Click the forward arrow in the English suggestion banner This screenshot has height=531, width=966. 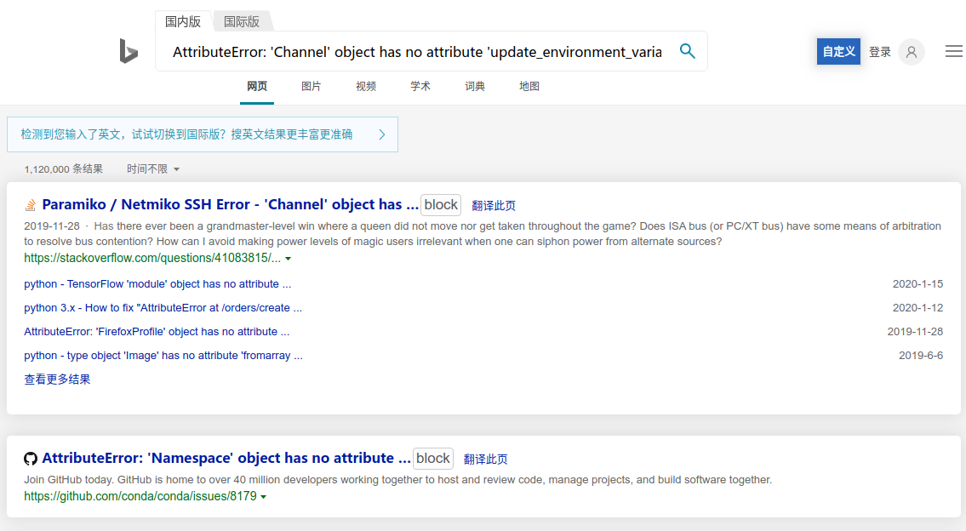(x=382, y=134)
